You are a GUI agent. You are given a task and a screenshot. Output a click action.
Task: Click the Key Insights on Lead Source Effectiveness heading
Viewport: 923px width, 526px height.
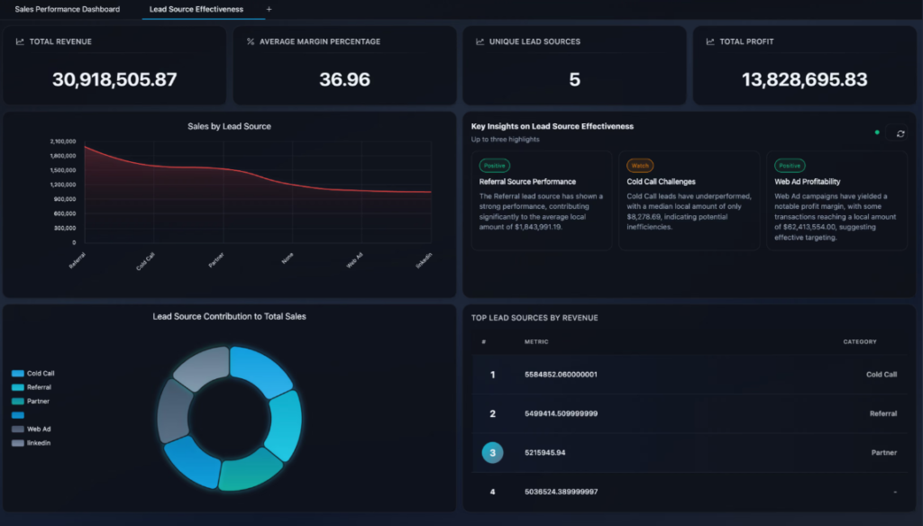click(553, 126)
